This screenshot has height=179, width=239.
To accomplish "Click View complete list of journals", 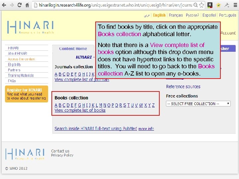I will 82,80.
